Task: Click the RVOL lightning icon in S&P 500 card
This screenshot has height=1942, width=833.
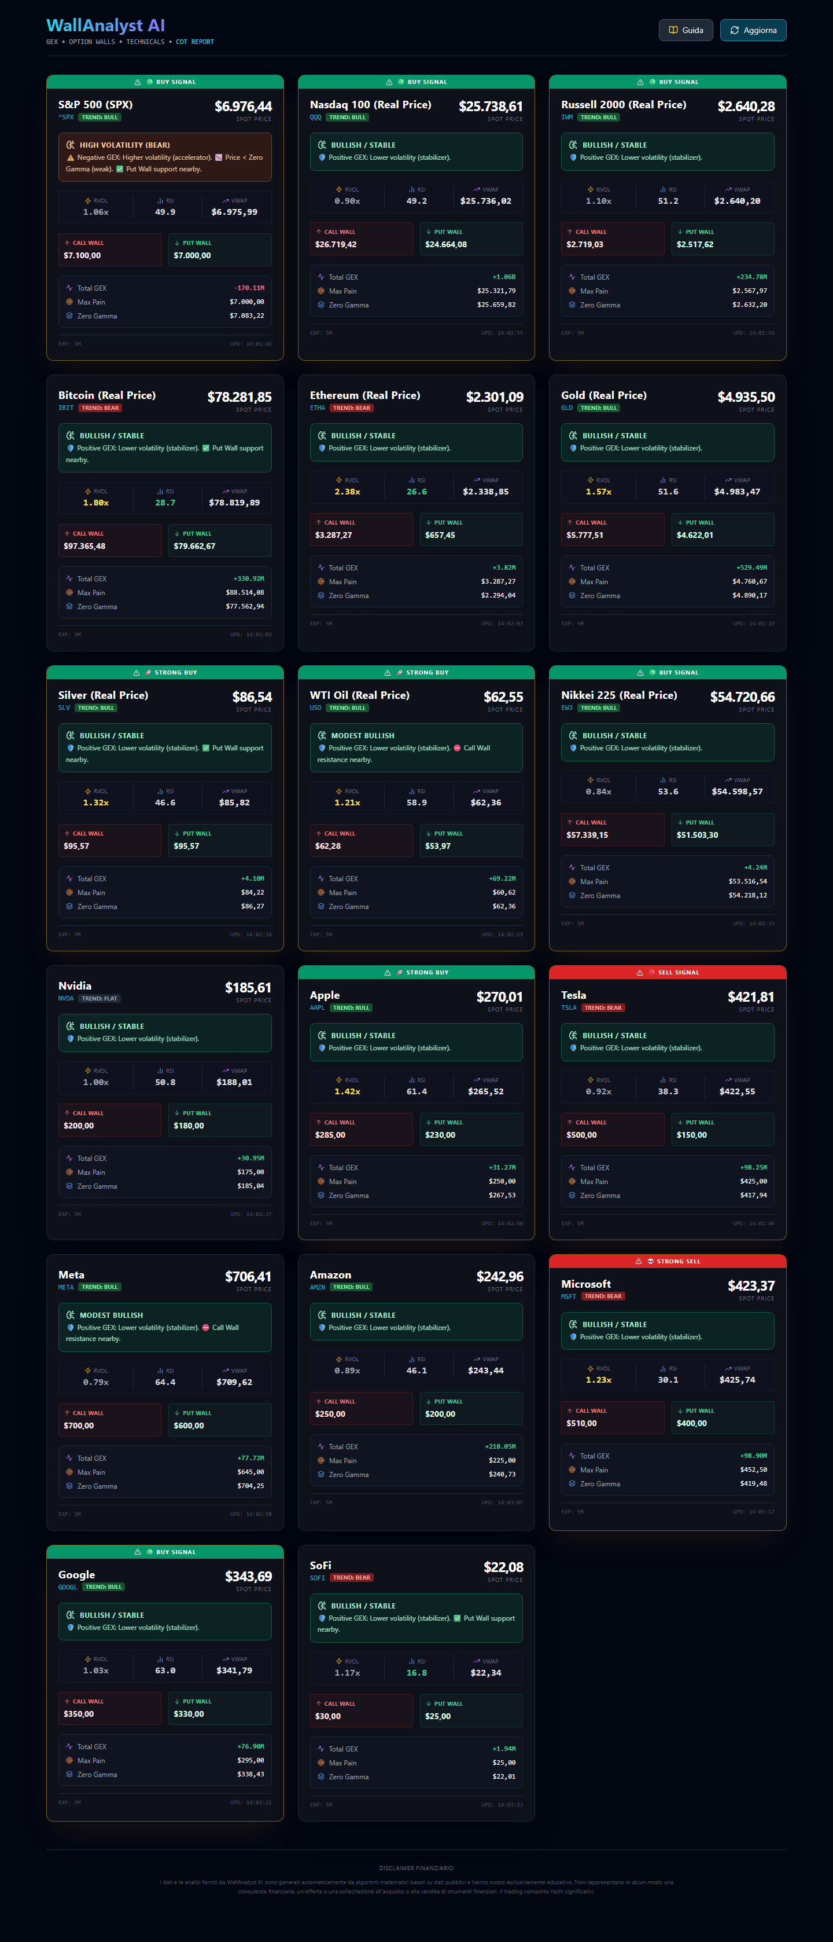Action: pyautogui.click(x=88, y=201)
